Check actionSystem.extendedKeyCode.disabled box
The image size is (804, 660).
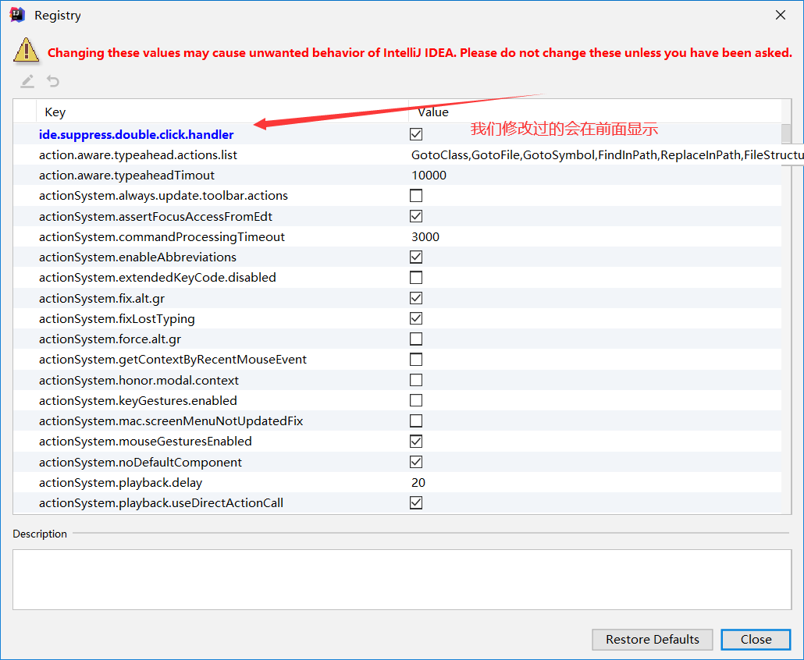416,278
